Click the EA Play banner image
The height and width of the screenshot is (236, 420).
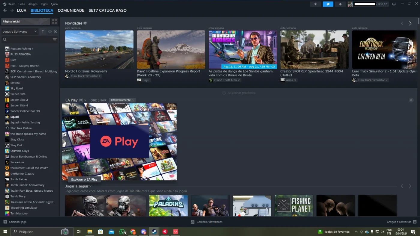click(x=119, y=142)
